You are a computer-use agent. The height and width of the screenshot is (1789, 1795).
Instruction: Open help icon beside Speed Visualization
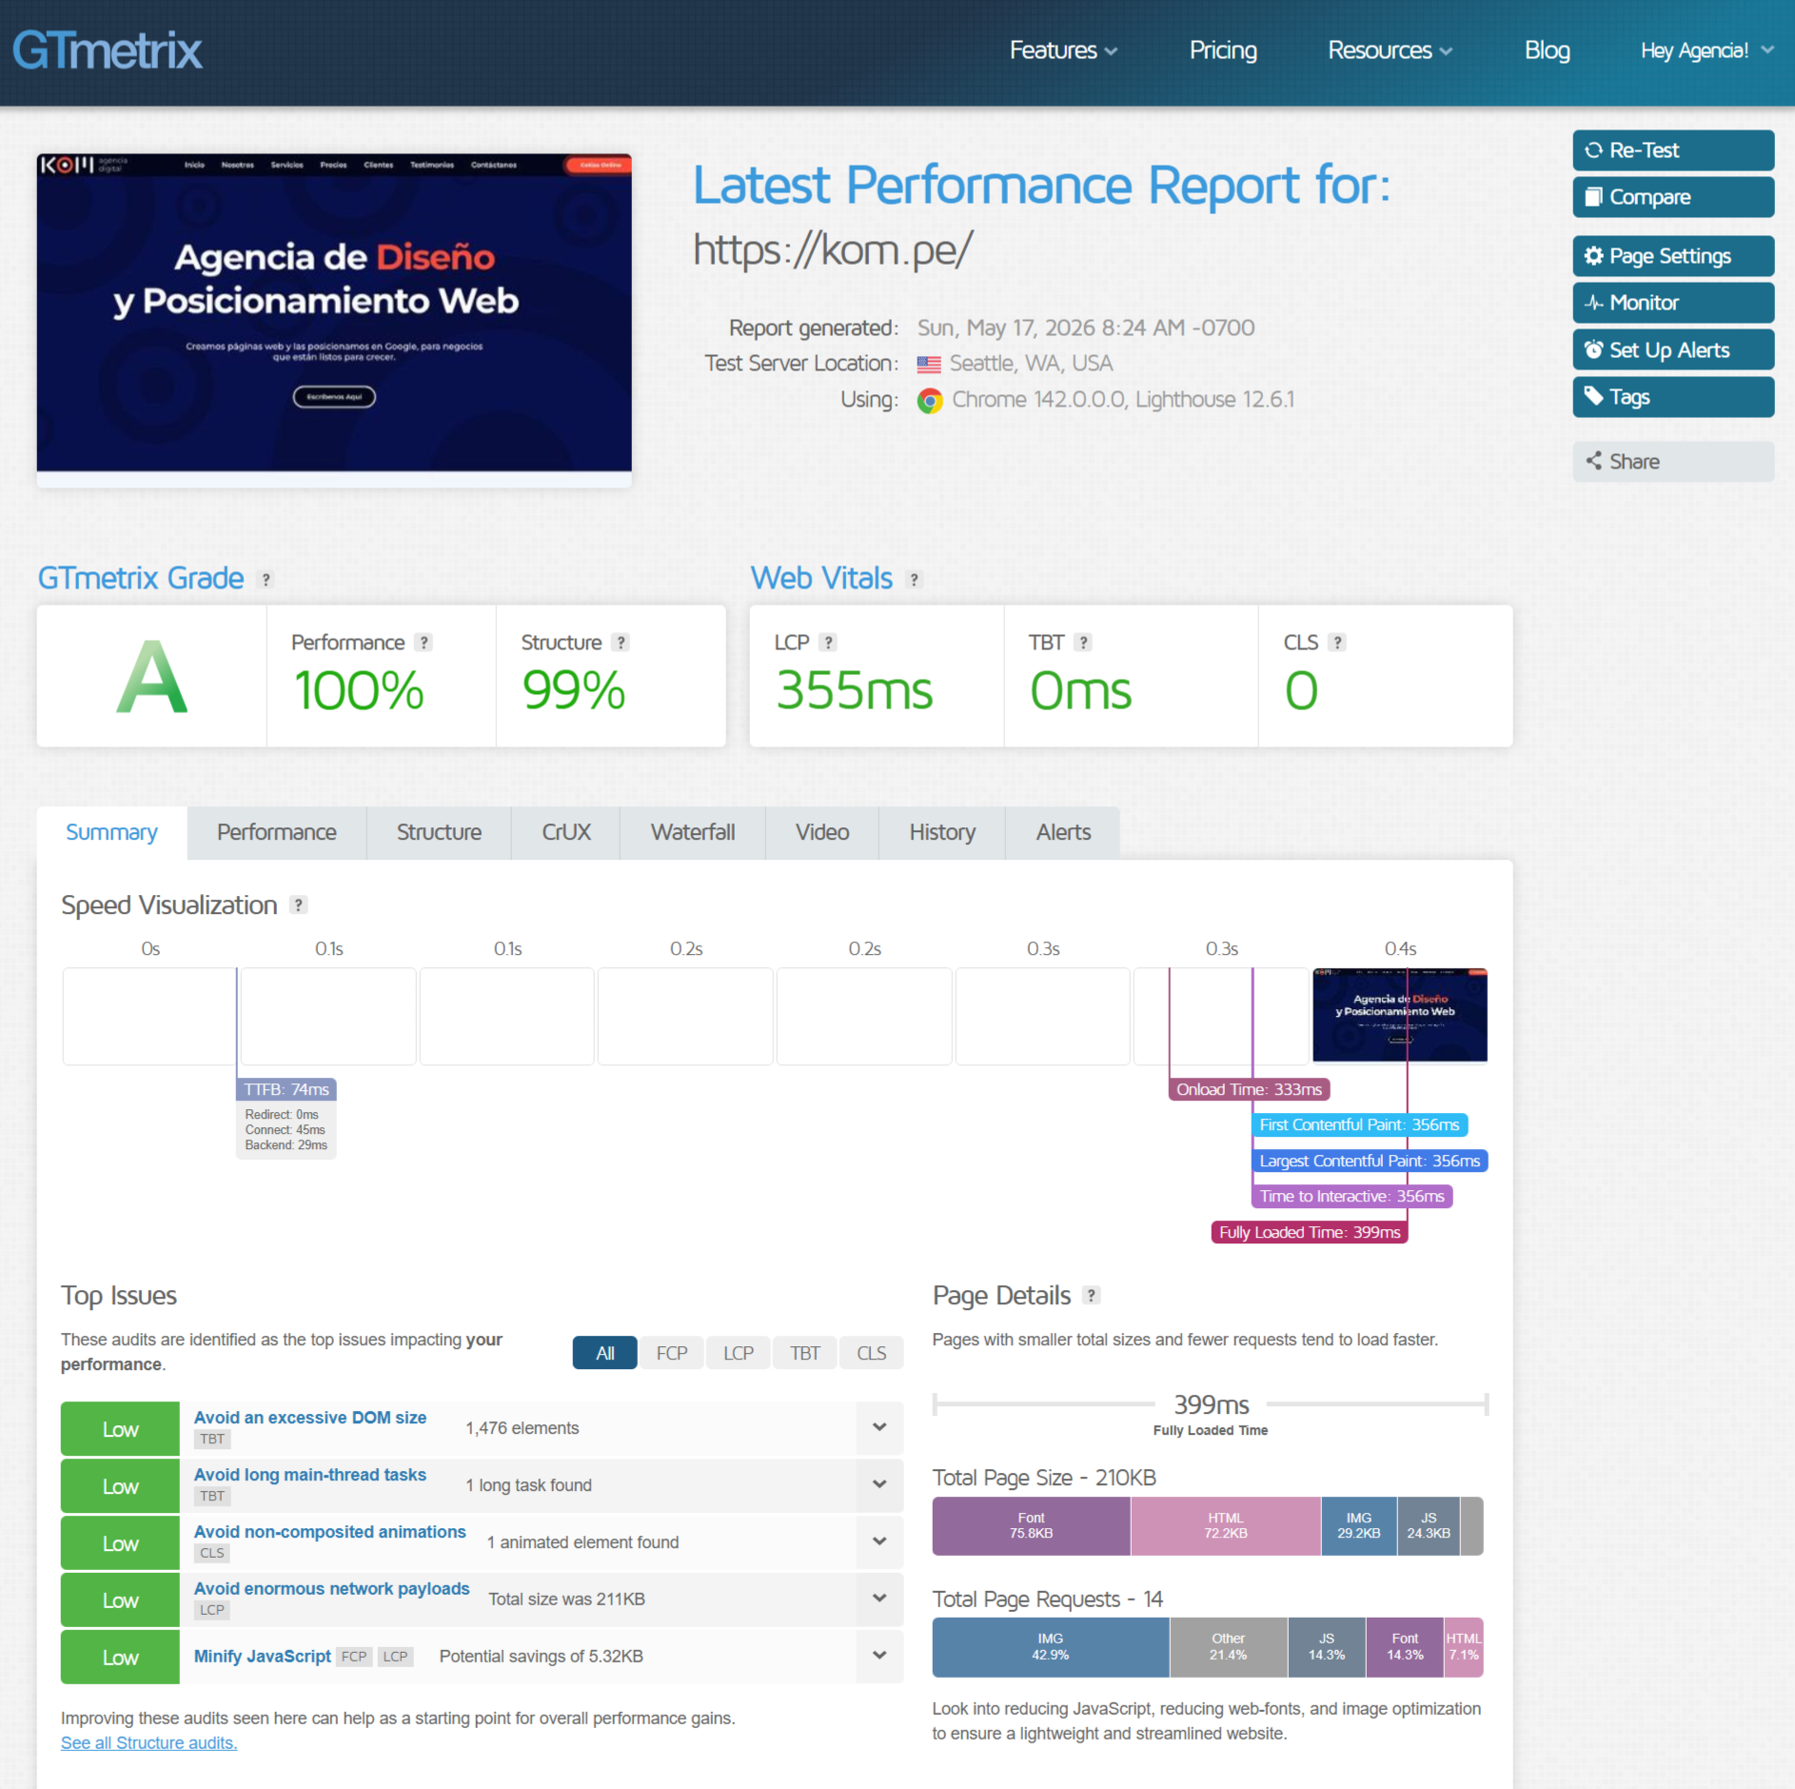299,904
